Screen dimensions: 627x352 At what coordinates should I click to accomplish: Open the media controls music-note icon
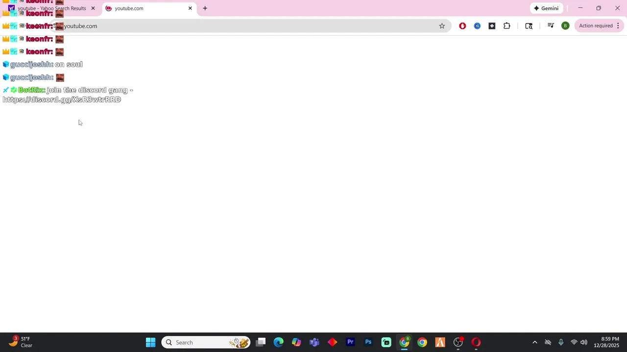551,26
